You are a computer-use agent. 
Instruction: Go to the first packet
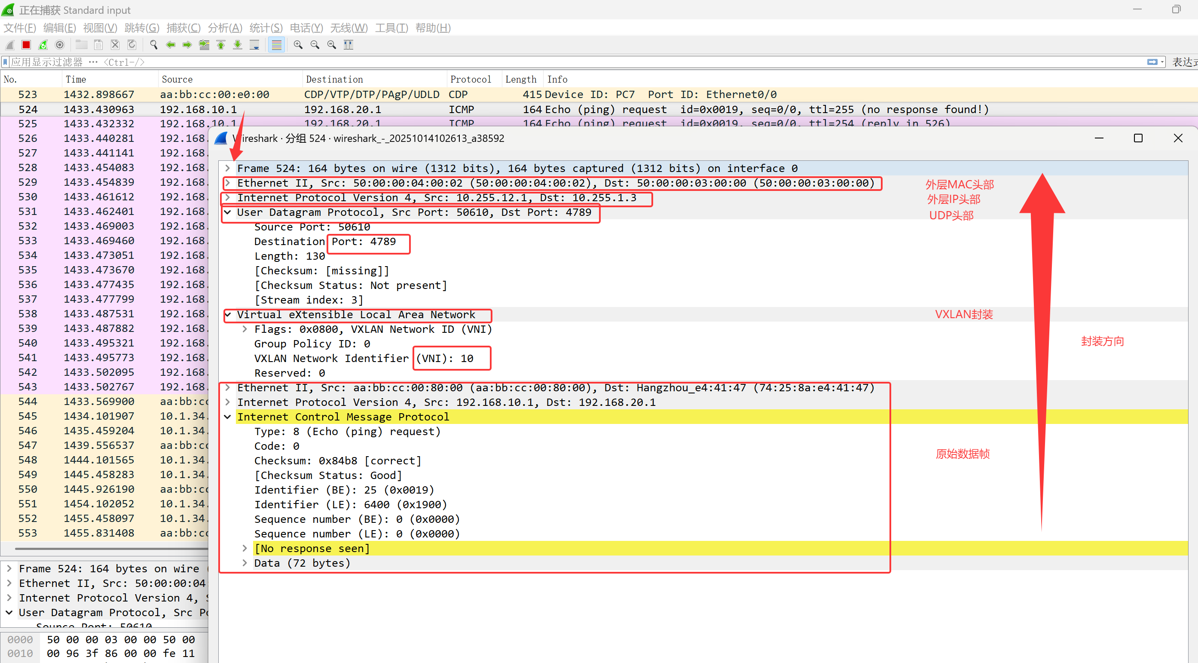221,45
